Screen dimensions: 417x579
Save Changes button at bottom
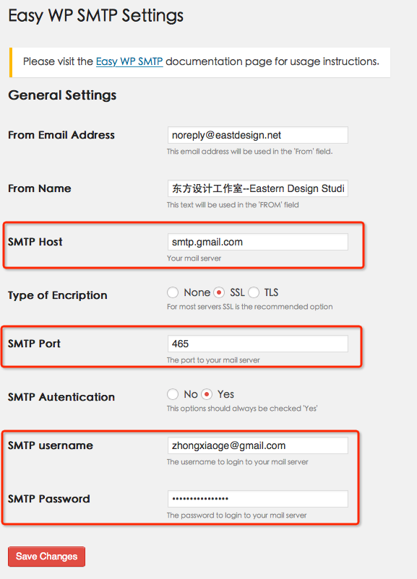pos(46,557)
